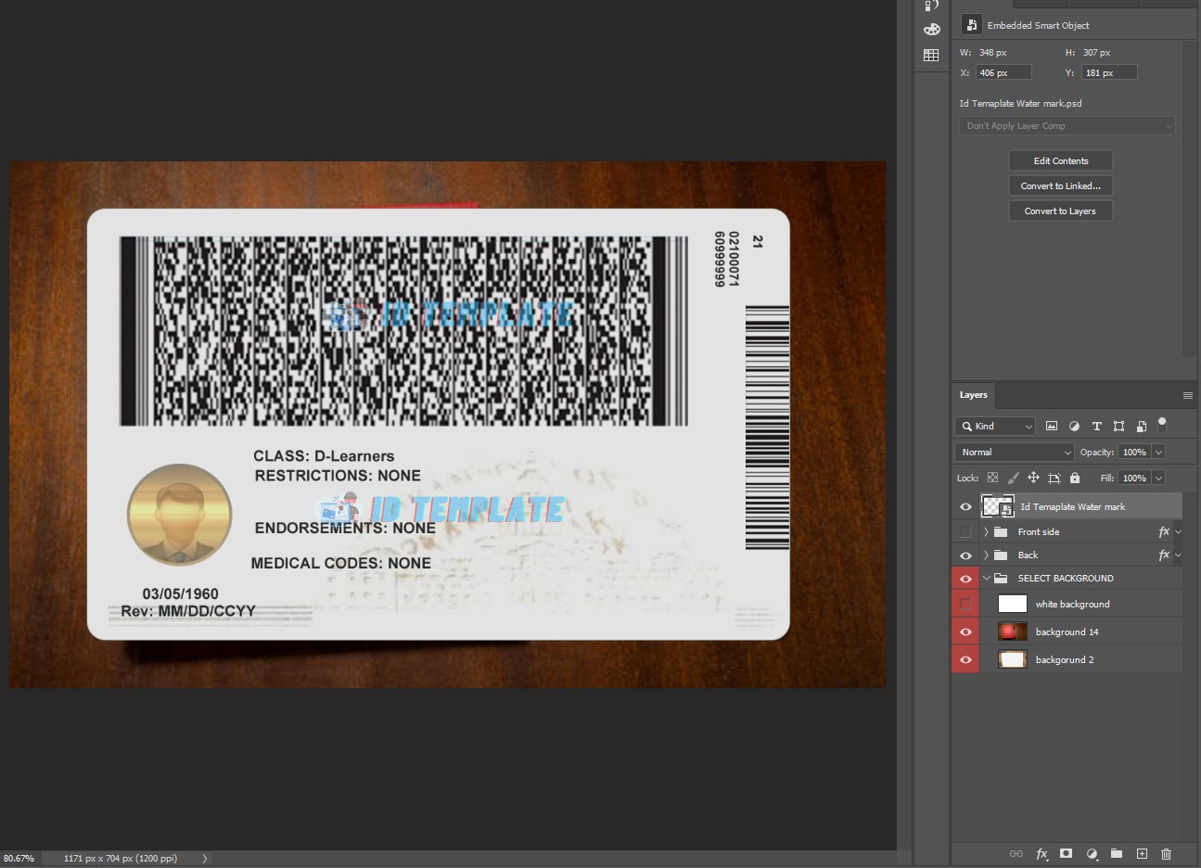Screen dimensions: 1201x868
Task: Click the Fill value field
Action: pos(1134,478)
